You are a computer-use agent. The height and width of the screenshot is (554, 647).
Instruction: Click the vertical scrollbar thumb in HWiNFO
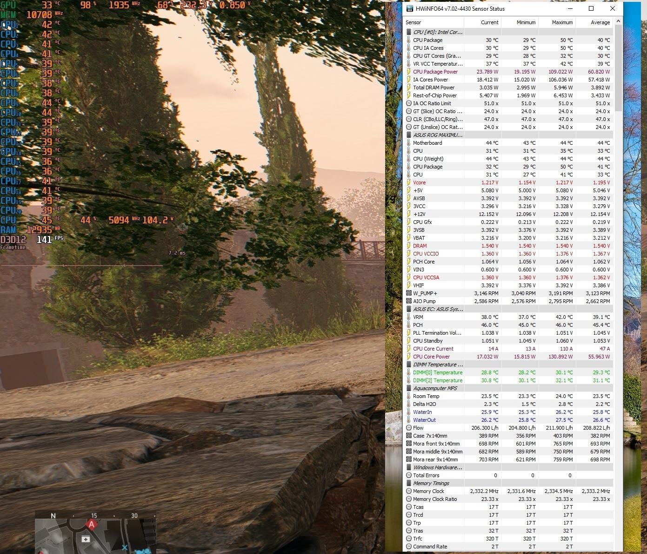coord(618,68)
